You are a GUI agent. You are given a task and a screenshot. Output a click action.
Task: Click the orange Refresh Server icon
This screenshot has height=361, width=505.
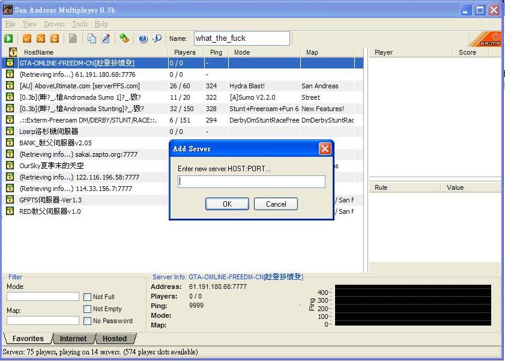pos(55,38)
